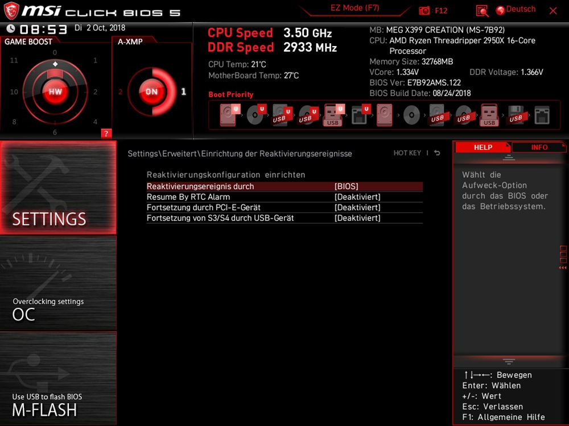Click the MSI dragon shield logo
The image size is (569, 426).
tap(11, 11)
